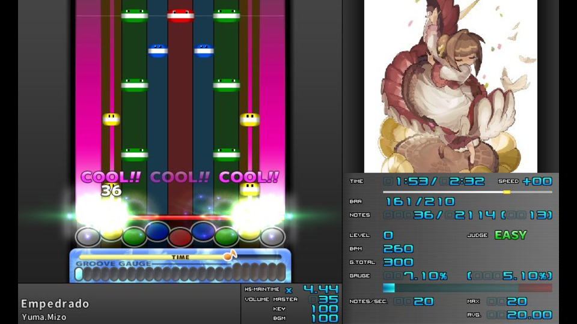Click the BPM 260 value

398,248
